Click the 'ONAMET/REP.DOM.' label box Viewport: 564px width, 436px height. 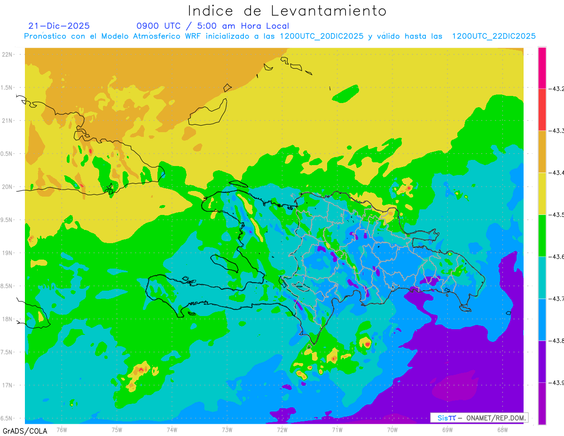(x=479, y=418)
